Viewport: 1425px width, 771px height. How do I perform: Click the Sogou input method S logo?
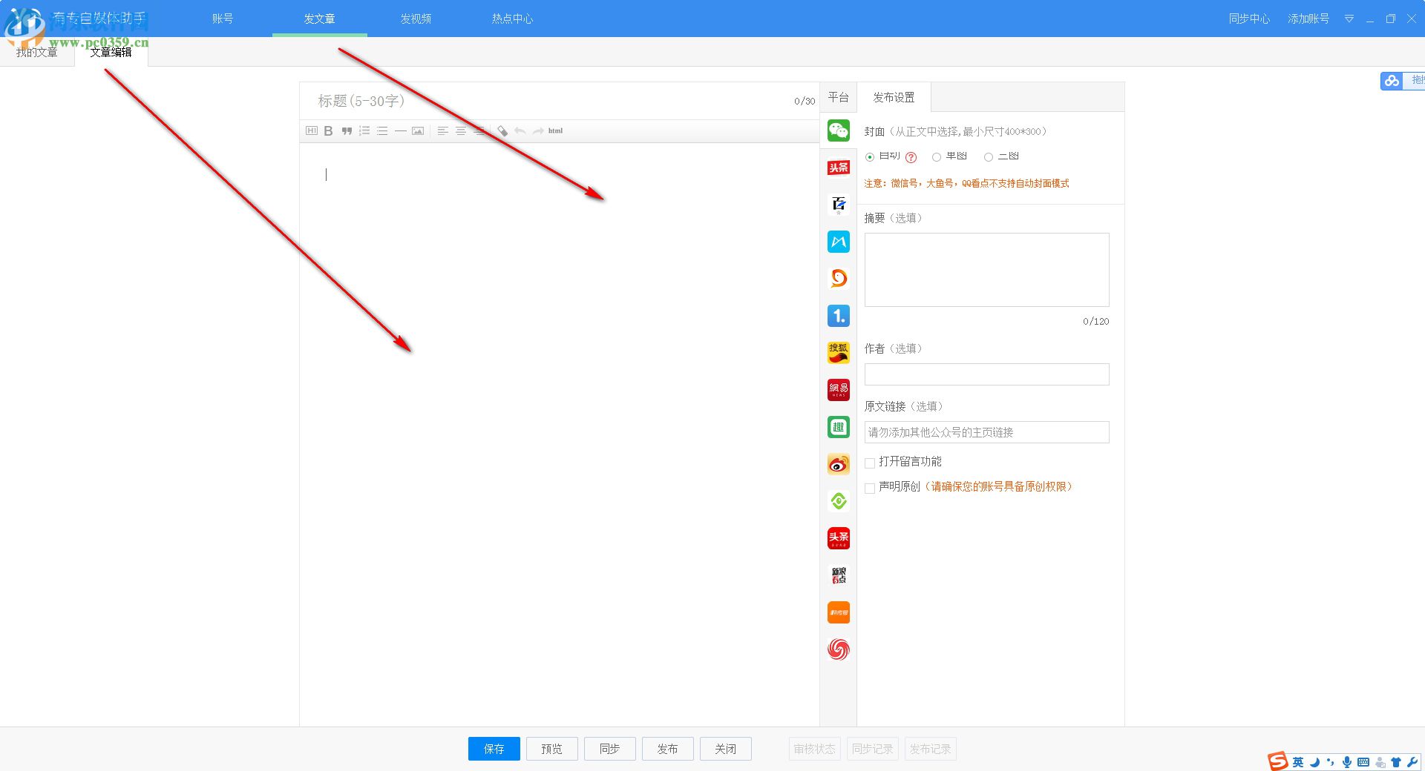1277,761
